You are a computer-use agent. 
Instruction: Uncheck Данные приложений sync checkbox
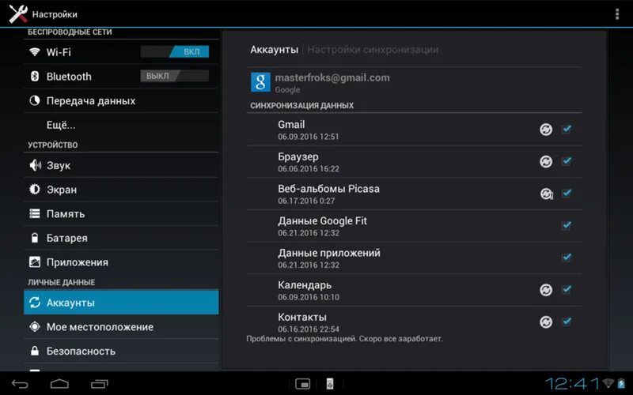(x=567, y=258)
